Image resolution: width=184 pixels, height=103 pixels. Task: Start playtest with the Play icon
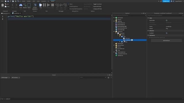pos(41,5)
